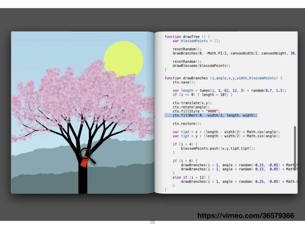305x229 pixels.
Task: Click the red highlighted branch segment
Action: point(84,162)
